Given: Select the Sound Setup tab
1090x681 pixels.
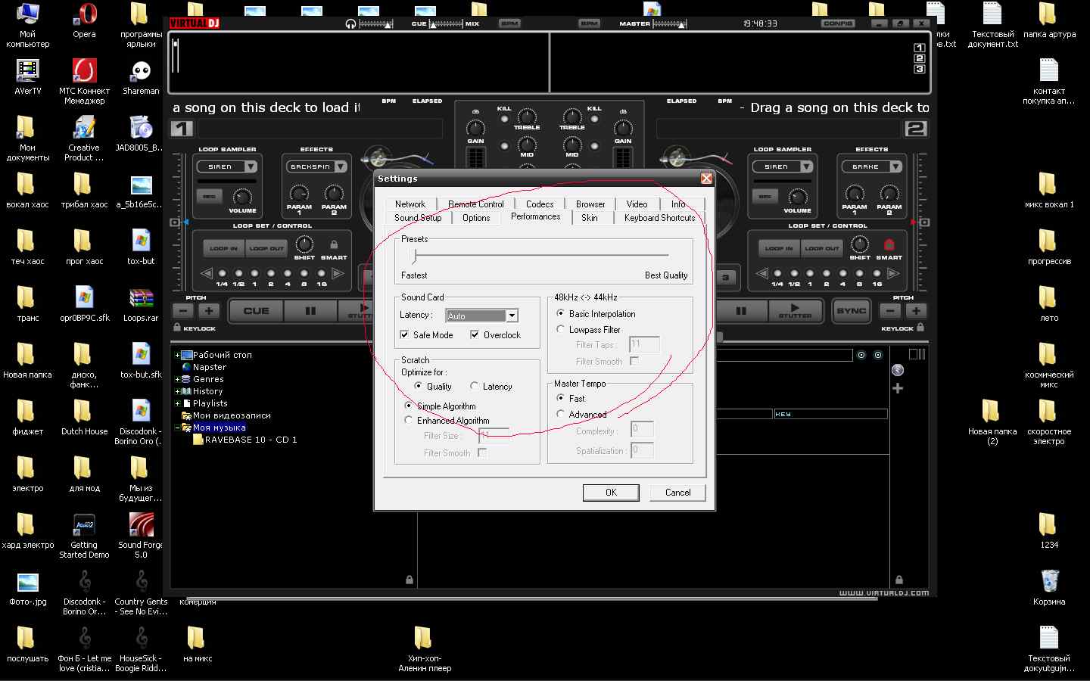Looking at the screenshot, I should pos(418,218).
